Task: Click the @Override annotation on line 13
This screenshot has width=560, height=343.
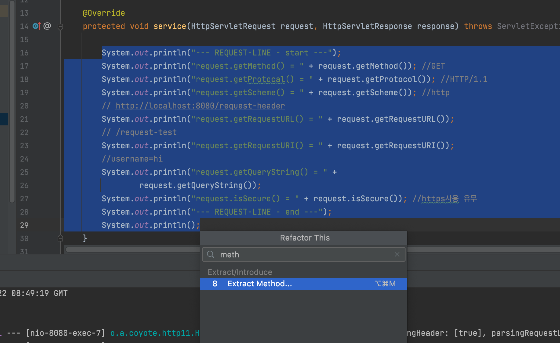Action: point(104,13)
